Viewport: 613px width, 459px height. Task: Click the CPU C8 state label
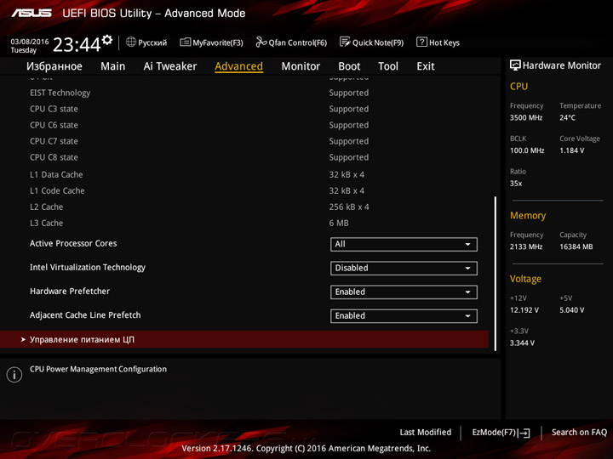coord(54,157)
